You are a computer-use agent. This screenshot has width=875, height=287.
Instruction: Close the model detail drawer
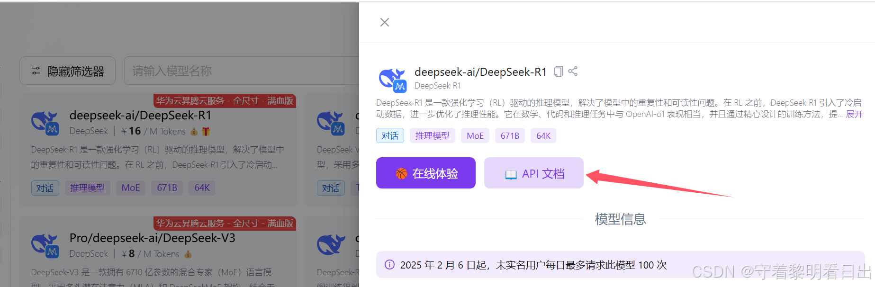click(x=385, y=22)
